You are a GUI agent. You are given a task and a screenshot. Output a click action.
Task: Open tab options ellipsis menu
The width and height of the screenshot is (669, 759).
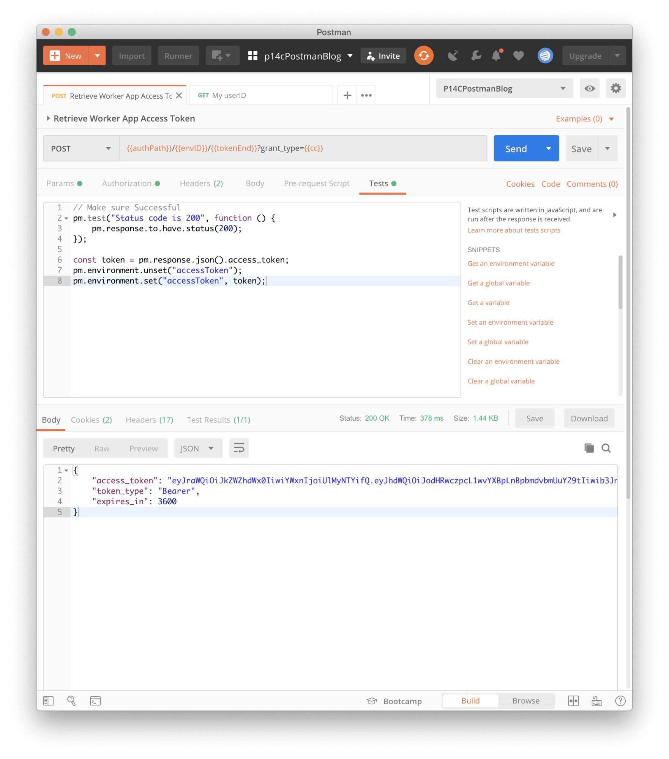(366, 95)
